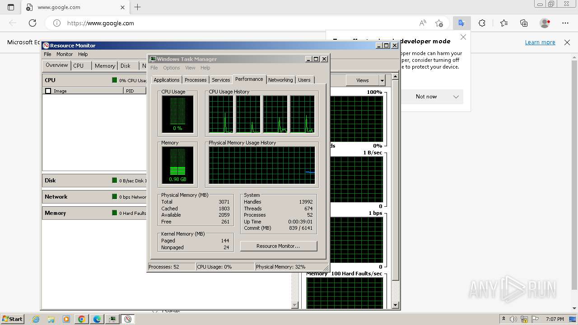Switch to Task Manager Networking tab
Image resolution: width=578 pixels, height=325 pixels.
[x=280, y=80]
